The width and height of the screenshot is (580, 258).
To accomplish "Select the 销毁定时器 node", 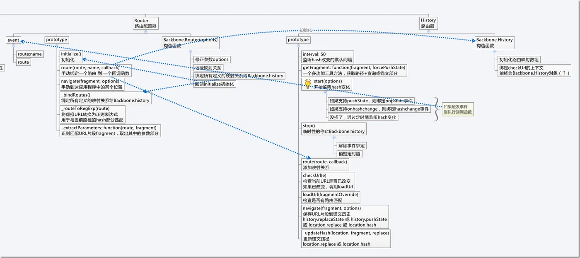I will (349, 154).
